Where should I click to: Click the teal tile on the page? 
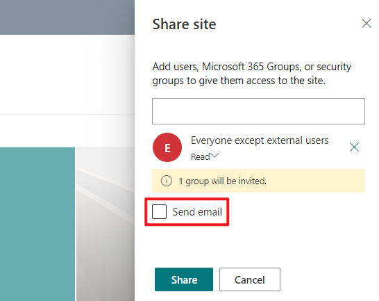pyautogui.click(x=37, y=224)
